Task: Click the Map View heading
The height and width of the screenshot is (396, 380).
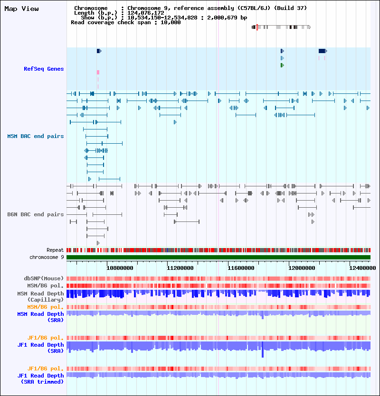Action: pyautogui.click(x=21, y=9)
